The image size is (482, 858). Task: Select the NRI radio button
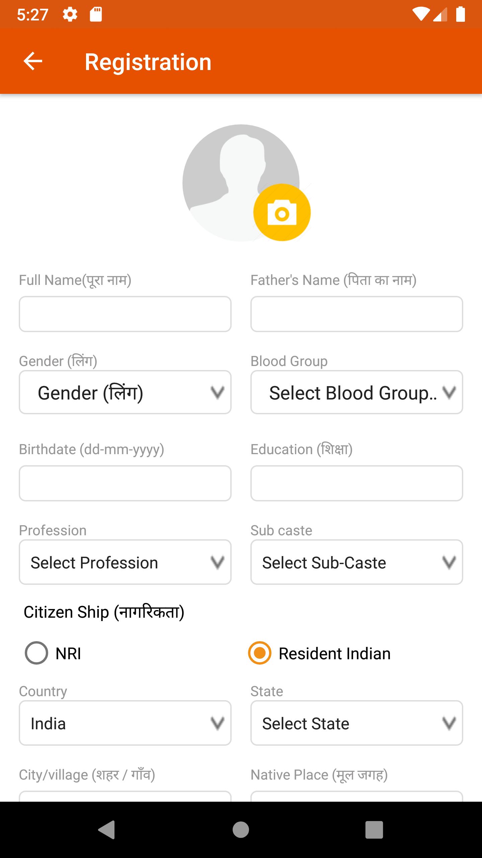click(x=36, y=653)
